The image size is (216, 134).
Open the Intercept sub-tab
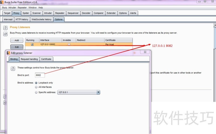pyautogui.click(x=8, y=19)
